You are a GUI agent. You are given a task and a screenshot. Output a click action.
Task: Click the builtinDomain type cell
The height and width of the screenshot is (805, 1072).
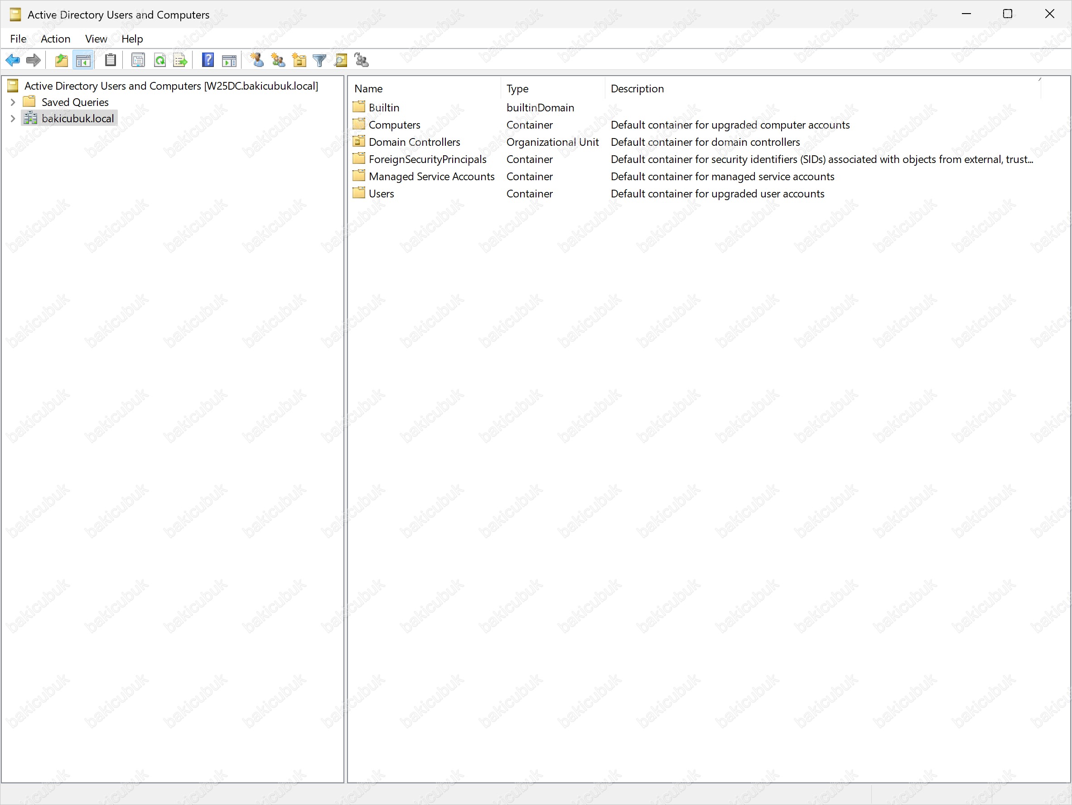[540, 107]
